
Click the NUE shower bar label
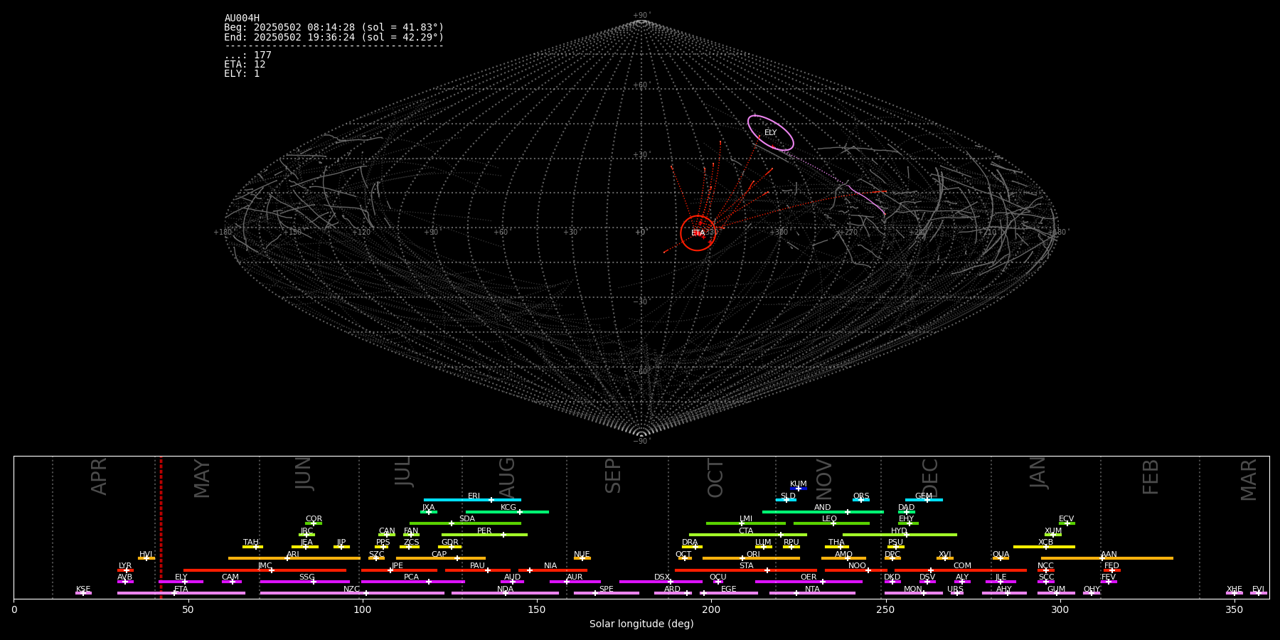pyautogui.click(x=582, y=555)
